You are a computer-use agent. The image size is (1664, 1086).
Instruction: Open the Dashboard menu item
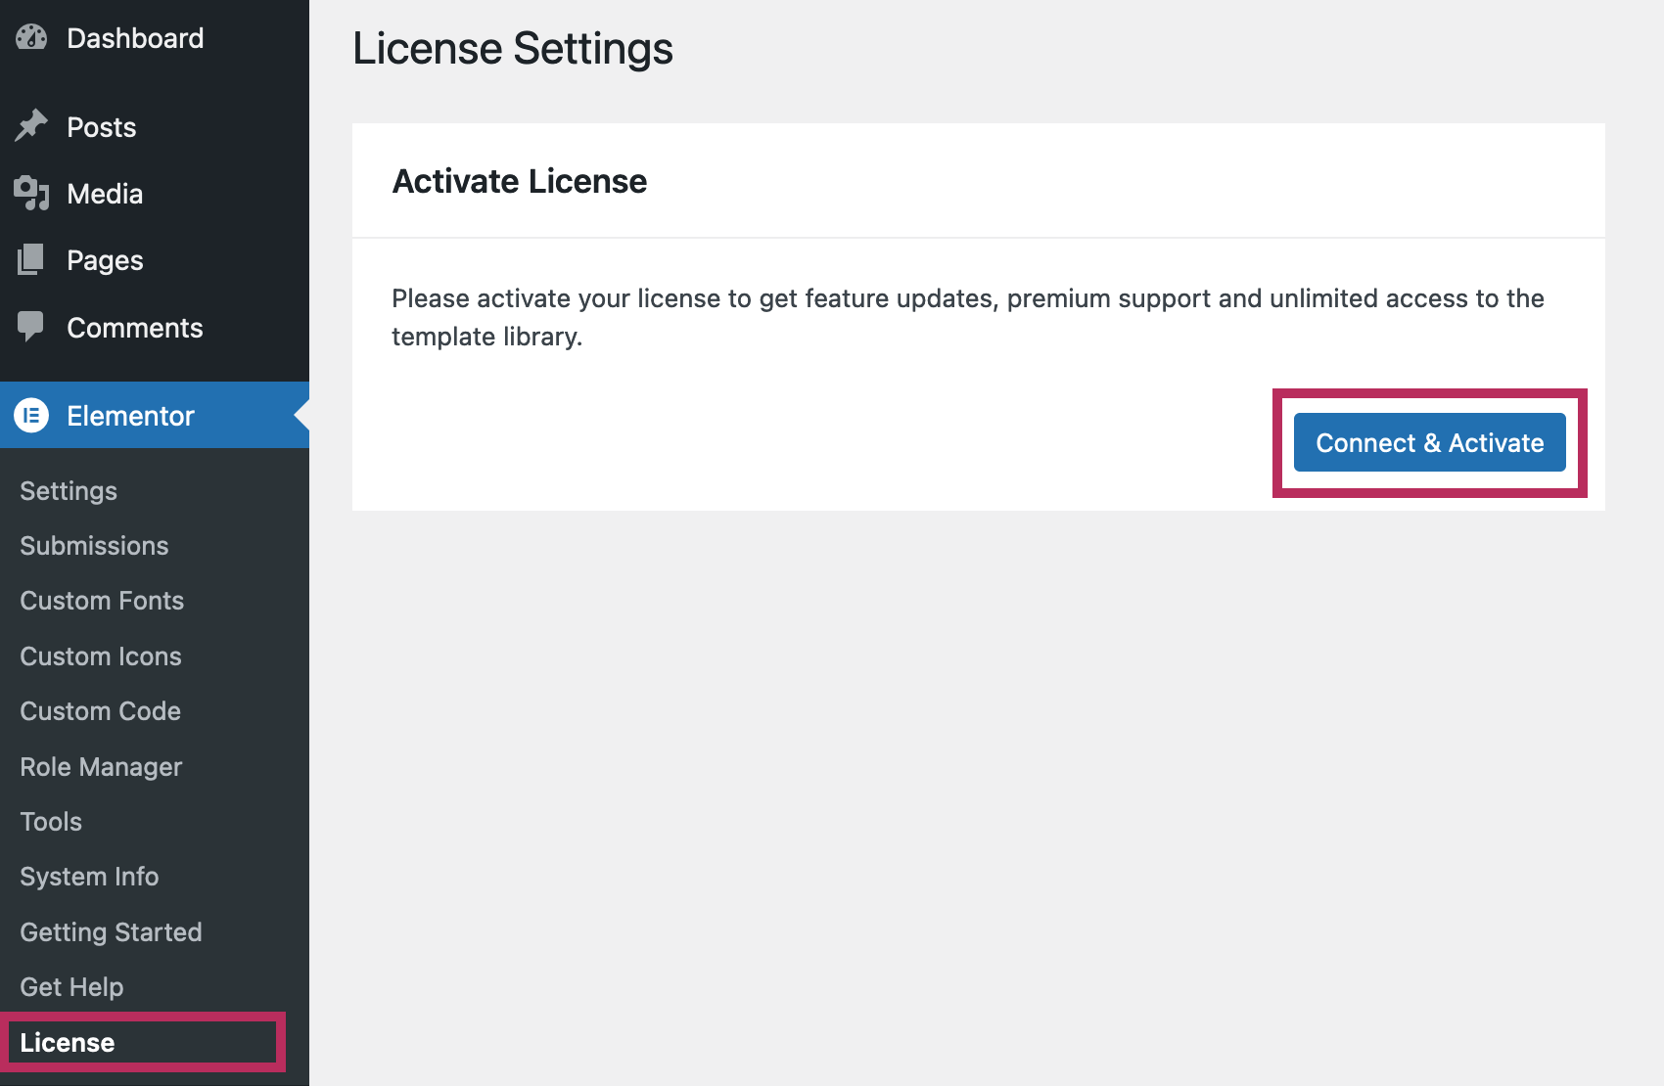pyautogui.click(x=135, y=38)
